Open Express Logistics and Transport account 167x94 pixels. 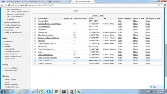click(x=49, y=38)
